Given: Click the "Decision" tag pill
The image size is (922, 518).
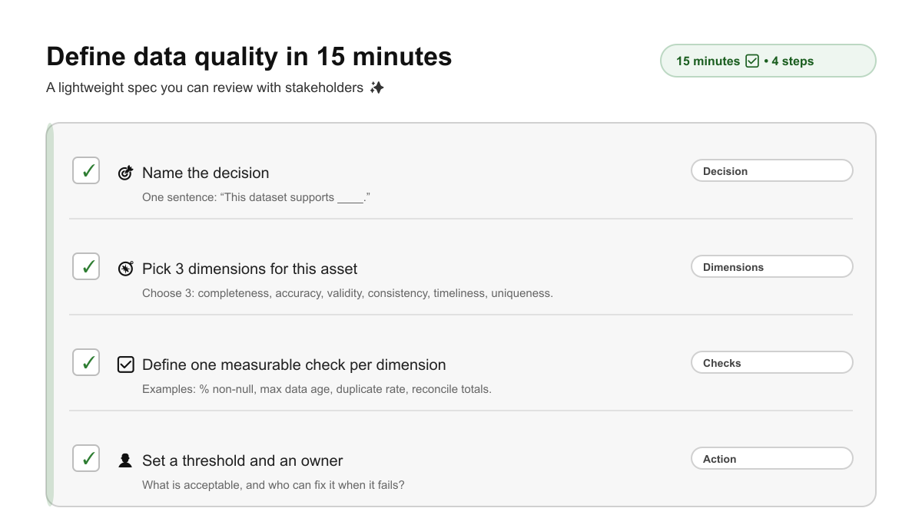Looking at the screenshot, I should [771, 170].
